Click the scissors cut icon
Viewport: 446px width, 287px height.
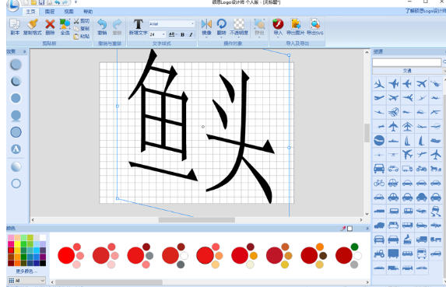click(x=76, y=21)
